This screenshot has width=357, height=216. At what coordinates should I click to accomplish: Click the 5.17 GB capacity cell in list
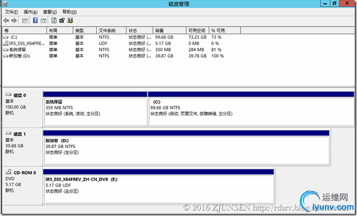[x=163, y=43]
